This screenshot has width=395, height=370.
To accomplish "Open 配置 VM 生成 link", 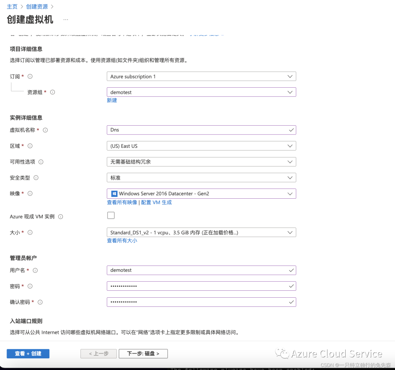I will 157,202.
